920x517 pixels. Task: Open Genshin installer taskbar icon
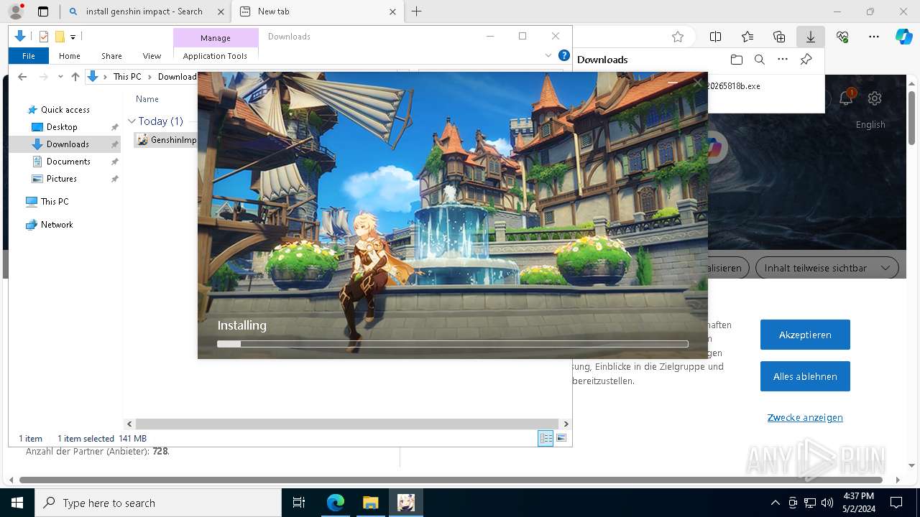pyautogui.click(x=406, y=503)
